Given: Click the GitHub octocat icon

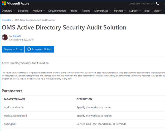Looking at the screenshot, I should [29, 49].
